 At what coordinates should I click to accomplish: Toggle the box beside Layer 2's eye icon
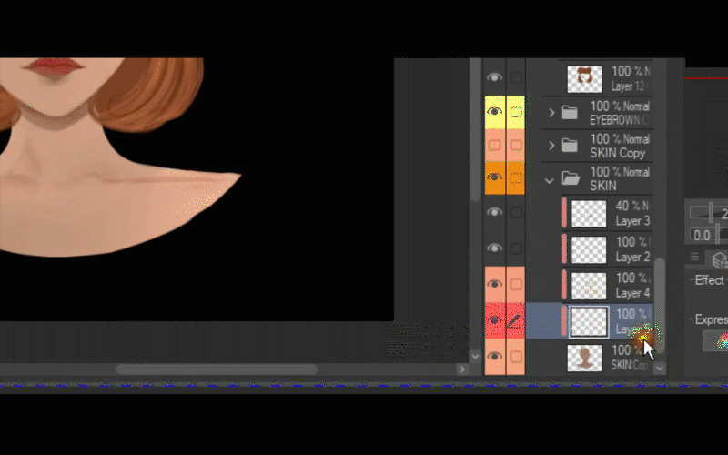[515, 248]
